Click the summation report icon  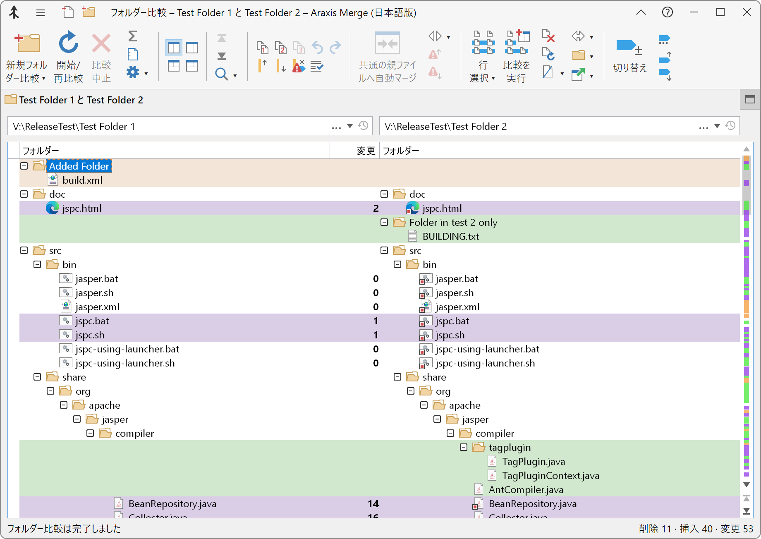(132, 36)
